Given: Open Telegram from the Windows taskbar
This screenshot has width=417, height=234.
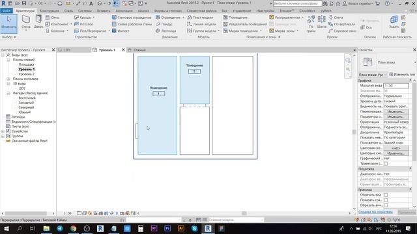Looking at the screenshot, I should [x=59, y=228].
